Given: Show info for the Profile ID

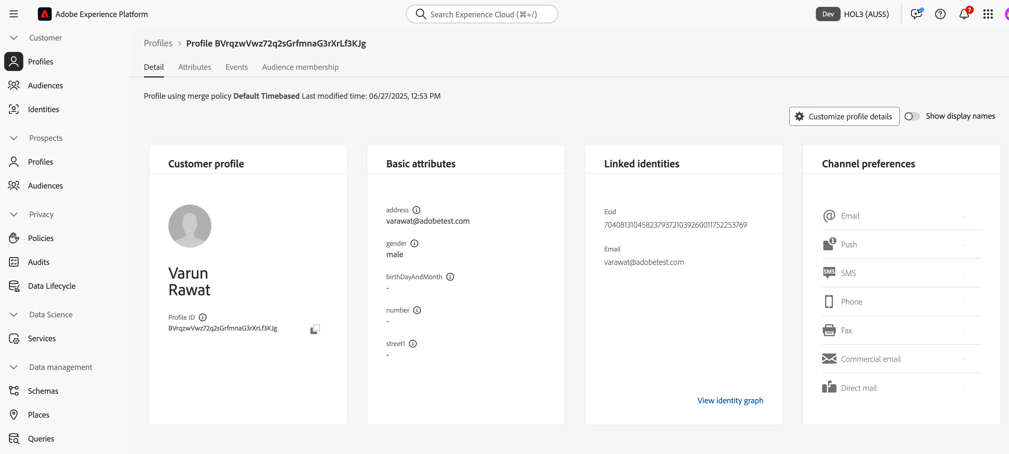Looking at the screenshot, I should 202,317.
